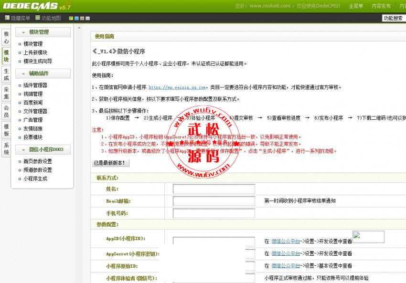This screenshot has height=283, width=406.
Task: Open 百度新闻 in sidebar
Action: point(33,103)
